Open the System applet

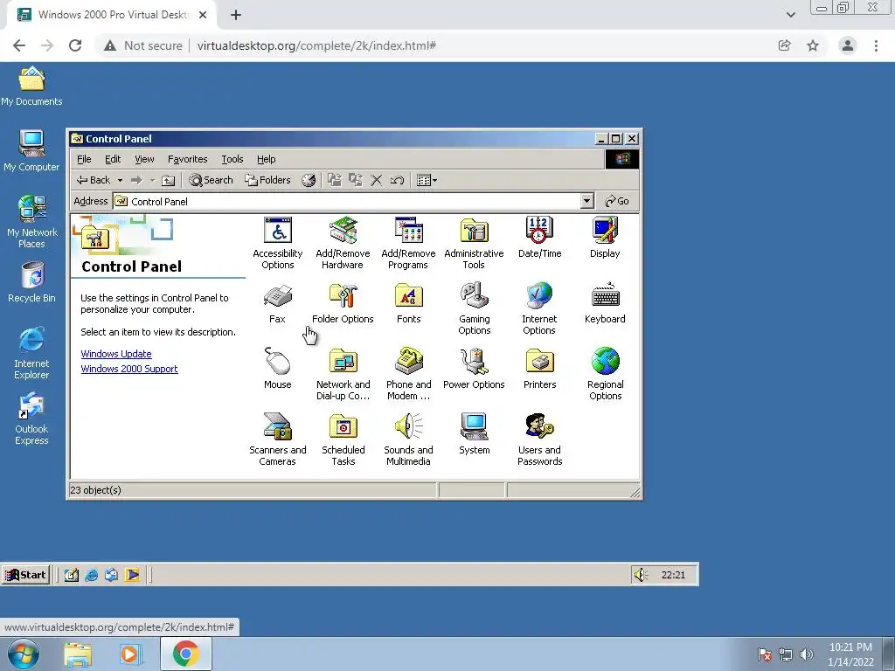pos(475,434)
